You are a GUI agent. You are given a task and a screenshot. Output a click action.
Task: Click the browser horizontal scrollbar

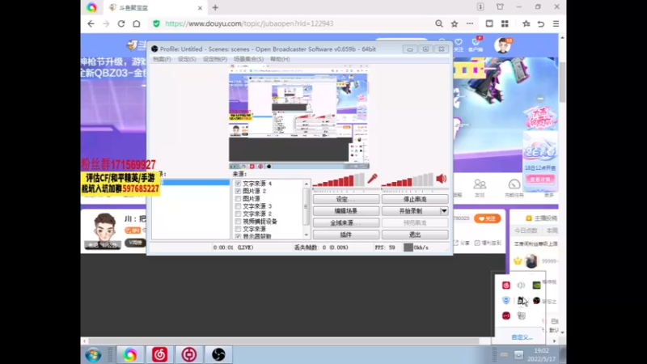click(x=284, y=341)
